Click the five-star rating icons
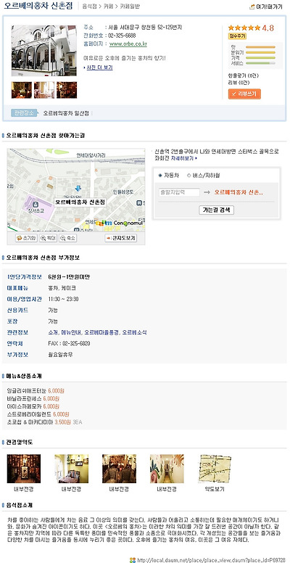The image size is (290, 563). coord(244,28)
